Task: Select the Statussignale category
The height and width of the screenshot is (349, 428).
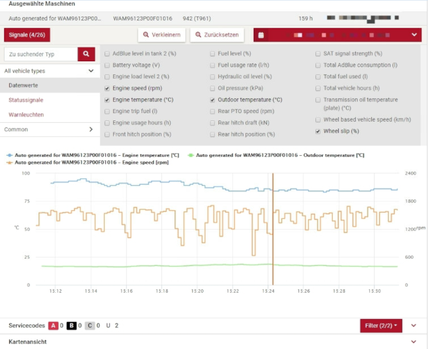Action: tap(26, 100)
